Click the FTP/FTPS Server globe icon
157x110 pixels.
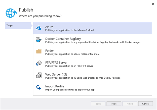coord(39,64)
